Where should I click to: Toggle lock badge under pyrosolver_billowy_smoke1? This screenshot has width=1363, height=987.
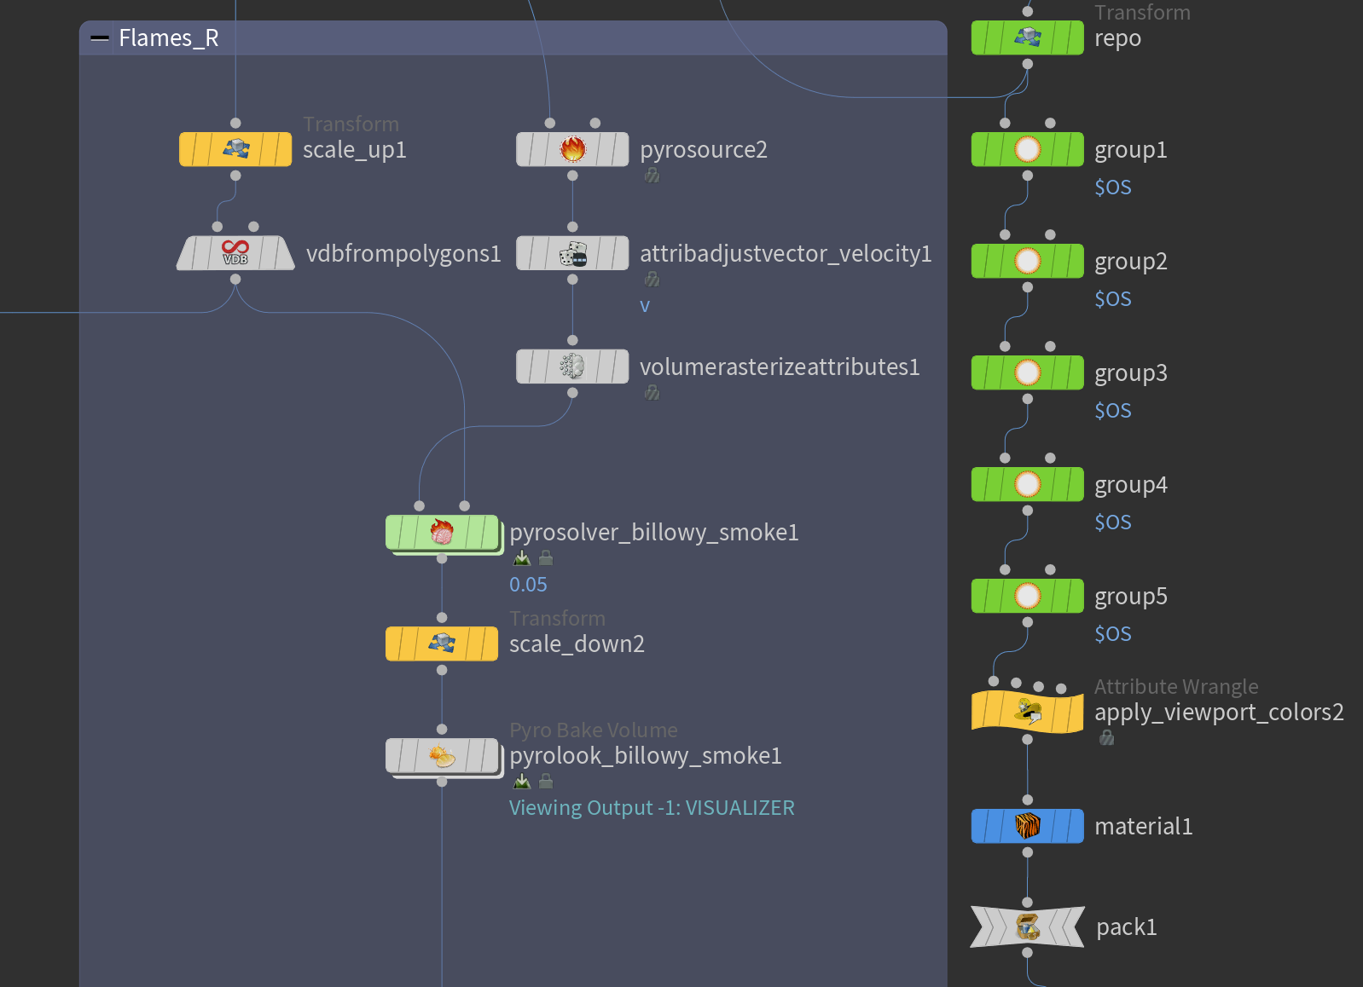click(547, 558)
